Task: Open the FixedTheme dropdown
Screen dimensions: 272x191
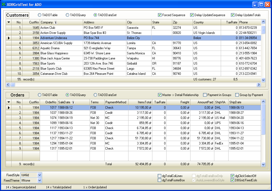Action: (x=40, y=181)
